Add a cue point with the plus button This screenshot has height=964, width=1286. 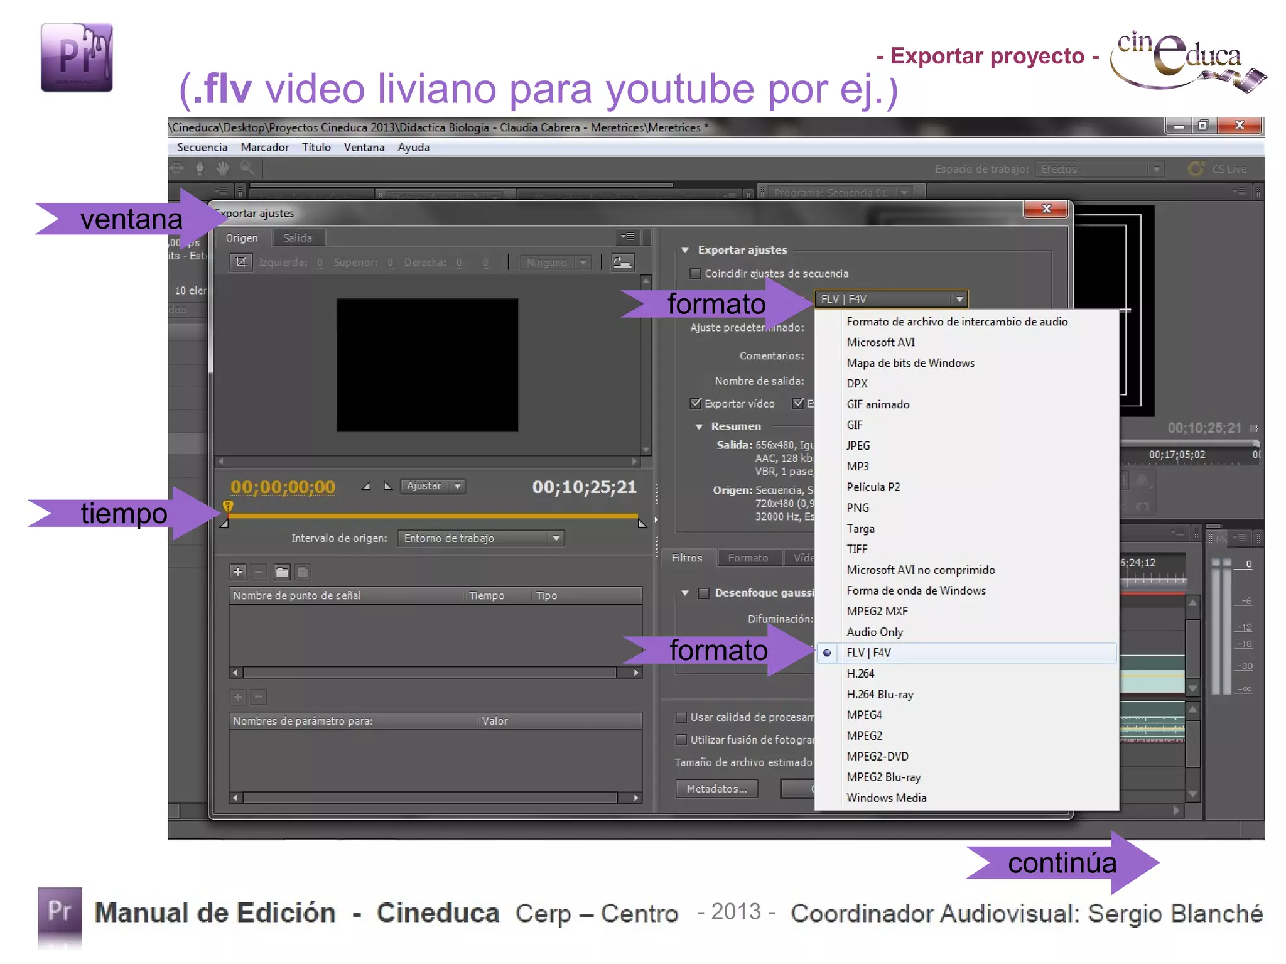[x=238, y=571]
